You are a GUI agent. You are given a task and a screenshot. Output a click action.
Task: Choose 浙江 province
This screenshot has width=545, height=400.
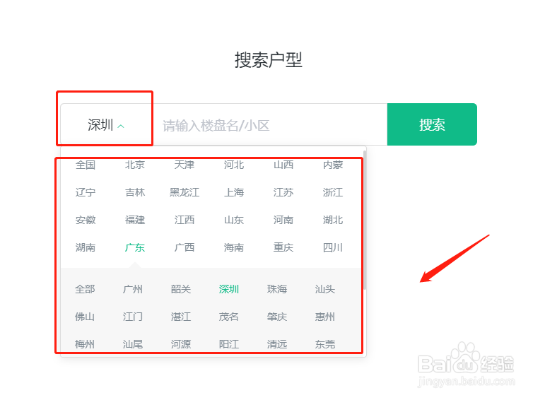[333, 192]
